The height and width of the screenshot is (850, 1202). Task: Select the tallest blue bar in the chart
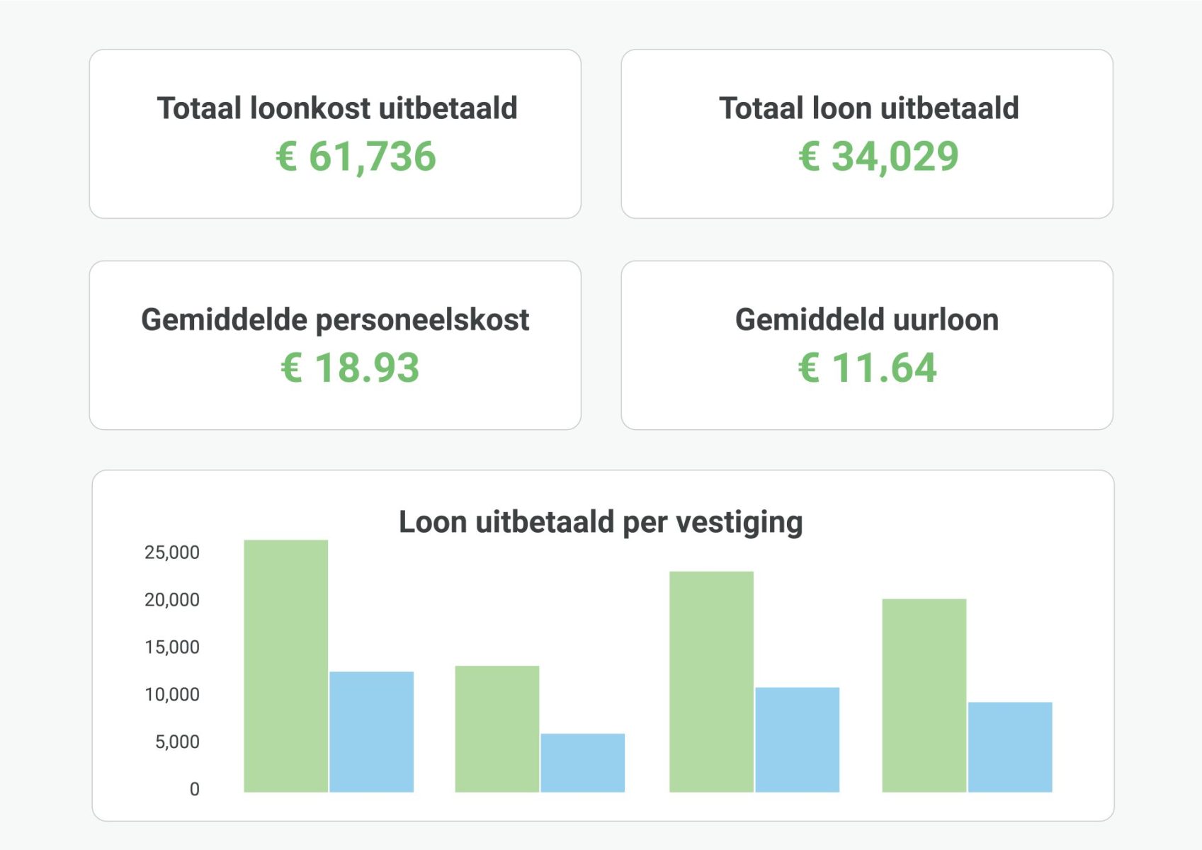click(x=371, y=732)
